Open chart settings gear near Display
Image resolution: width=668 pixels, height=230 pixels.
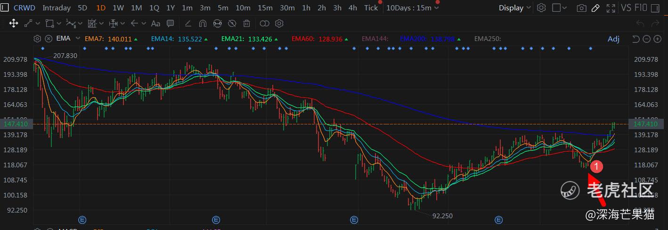click(542, 8)
